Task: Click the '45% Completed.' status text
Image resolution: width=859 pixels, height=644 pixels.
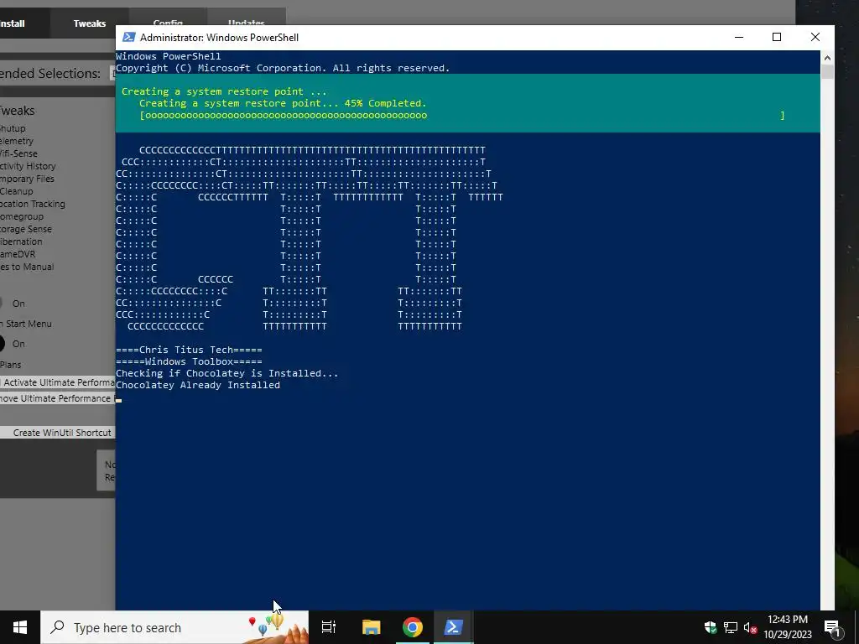Action: point(385,103)
